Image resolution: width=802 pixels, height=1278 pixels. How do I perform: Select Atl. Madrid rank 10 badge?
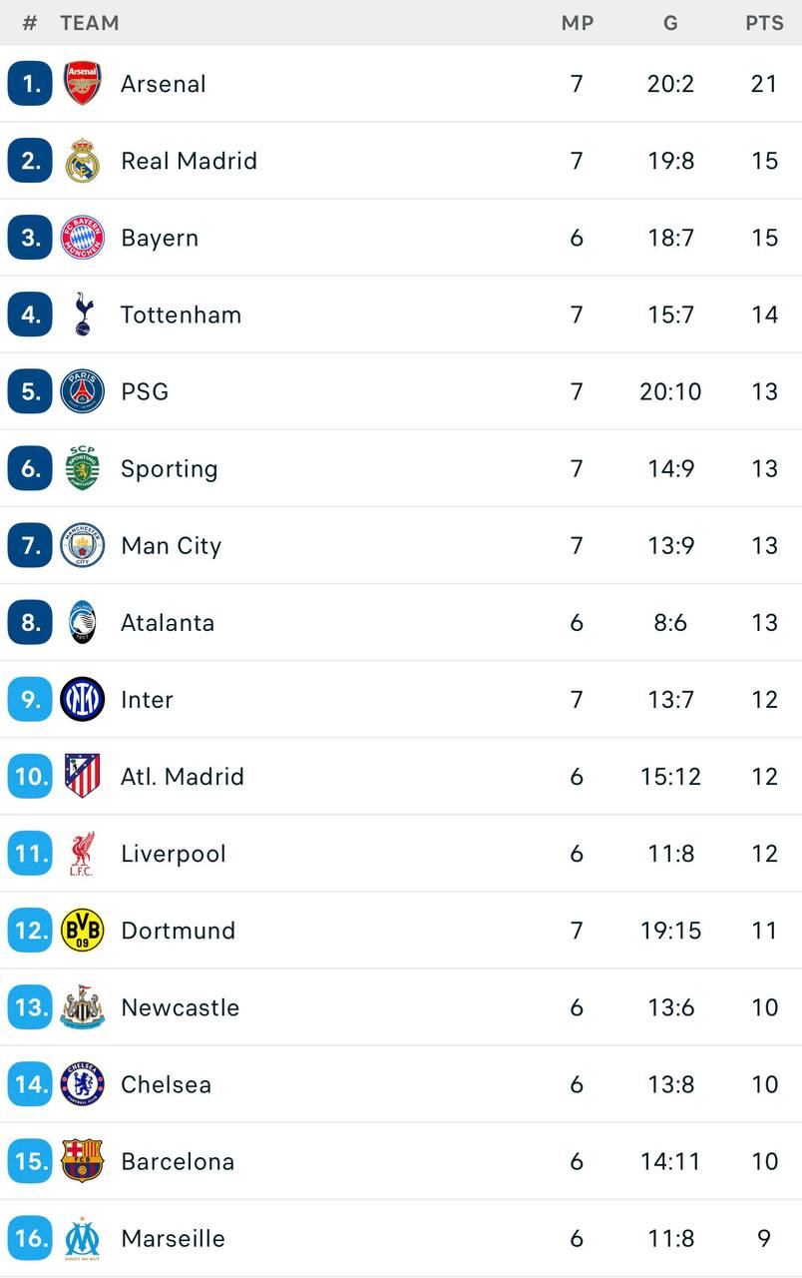coord(30,776)
